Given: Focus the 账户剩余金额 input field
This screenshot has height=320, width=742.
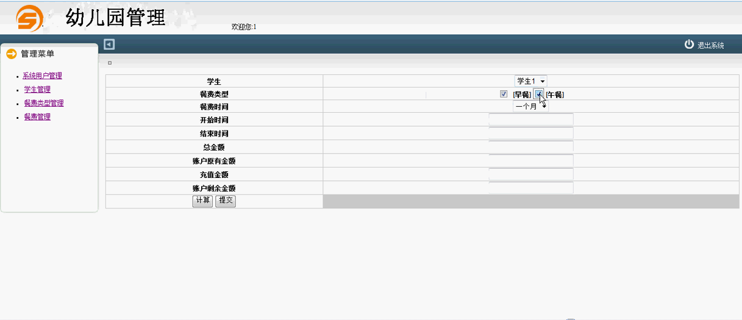Looking at the screenshot, I should click(531, 188).
